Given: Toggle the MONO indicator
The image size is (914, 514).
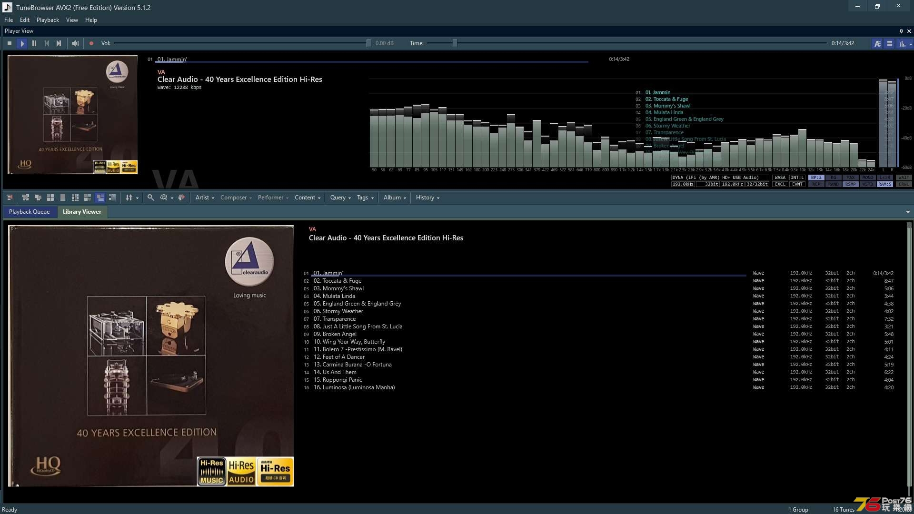Looking at the screenshot, I should click(x=868, y=178).
